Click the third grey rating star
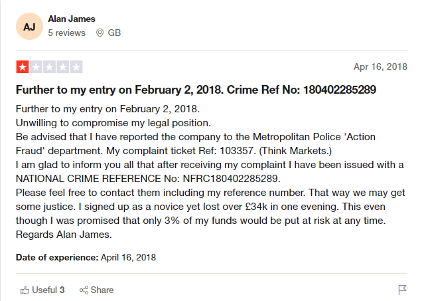 point(49,66)
